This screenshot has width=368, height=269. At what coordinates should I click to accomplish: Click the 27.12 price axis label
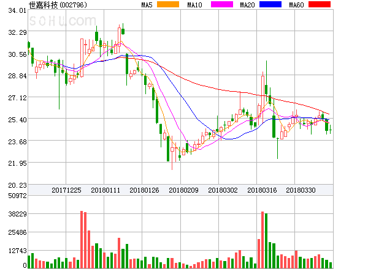pos(17,98)
